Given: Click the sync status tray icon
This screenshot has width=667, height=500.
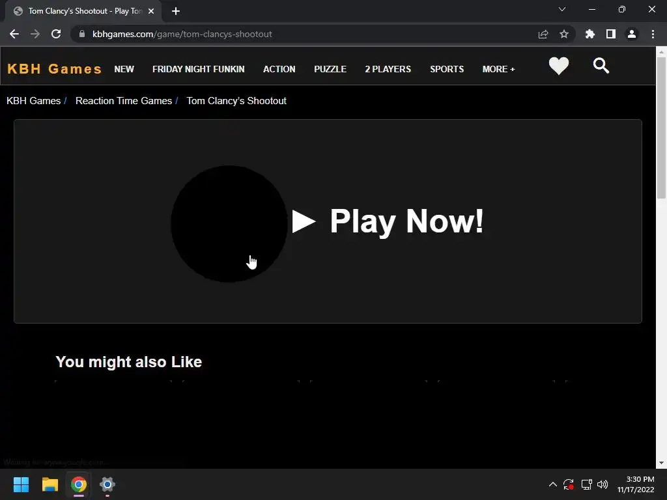Looking at the screenshot, I should tap(568, 484).
